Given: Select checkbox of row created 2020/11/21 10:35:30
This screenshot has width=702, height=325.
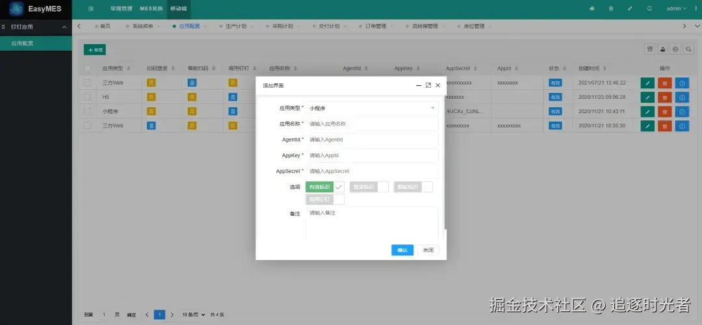Looking at the screenshot, I should (87, 126).
